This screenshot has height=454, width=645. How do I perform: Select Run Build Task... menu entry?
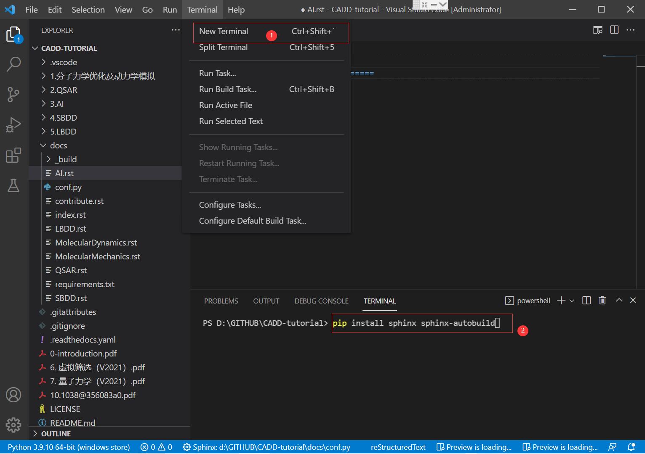(267, 89)
